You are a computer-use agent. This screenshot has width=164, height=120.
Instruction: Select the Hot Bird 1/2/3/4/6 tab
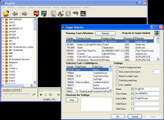click(12, 90)
